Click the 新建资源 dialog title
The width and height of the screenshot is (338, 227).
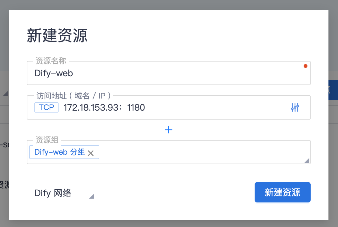point(57,36)
